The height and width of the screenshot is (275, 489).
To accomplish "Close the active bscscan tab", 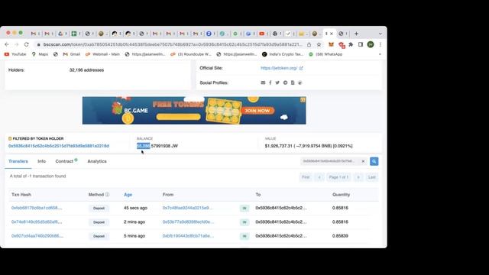I will (332, 34).
